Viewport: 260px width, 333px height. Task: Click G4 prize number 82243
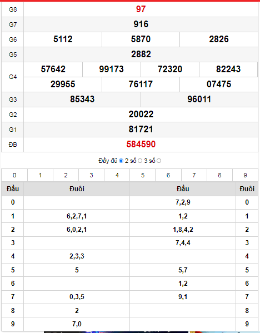(x=228, y=69)
